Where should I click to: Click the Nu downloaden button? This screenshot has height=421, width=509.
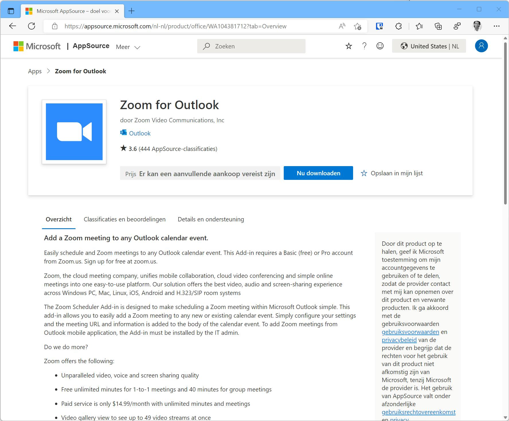click(318, 173)
